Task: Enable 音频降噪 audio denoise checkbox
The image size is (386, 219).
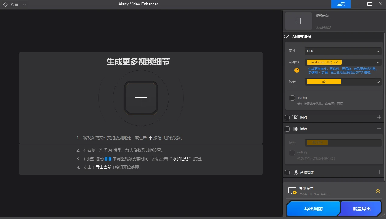Action: click(287, 172)
